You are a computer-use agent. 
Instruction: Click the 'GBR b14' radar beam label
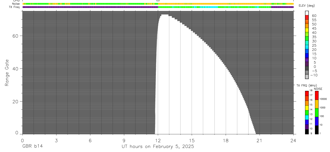coord(32,146)
